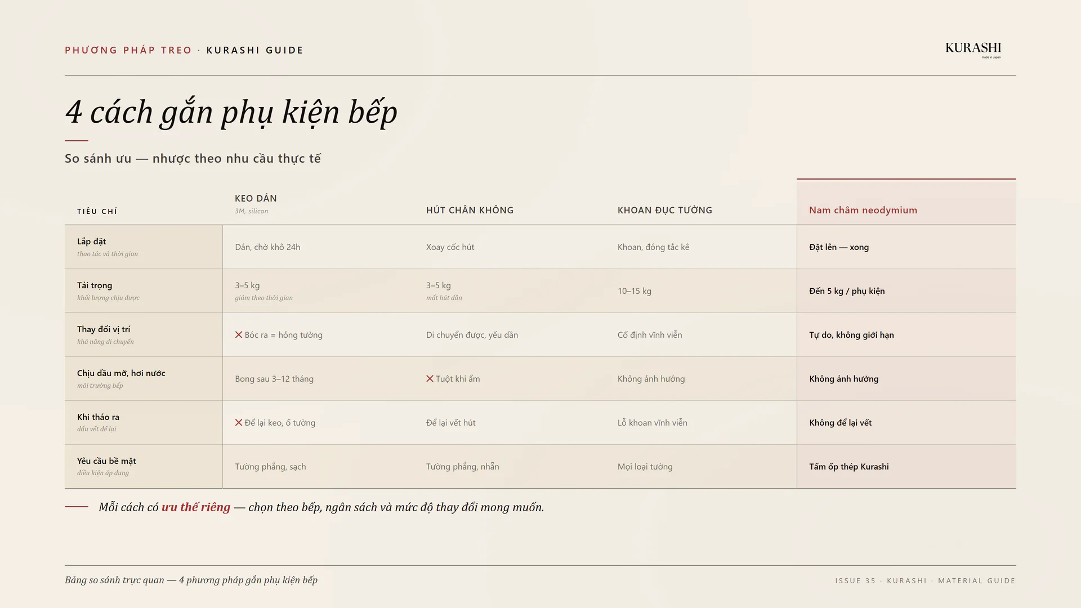This screenshot has width=1081, height=608.
Task: Select the "Bong sau 3–12 tháng" cell
Action: point(274,379)
